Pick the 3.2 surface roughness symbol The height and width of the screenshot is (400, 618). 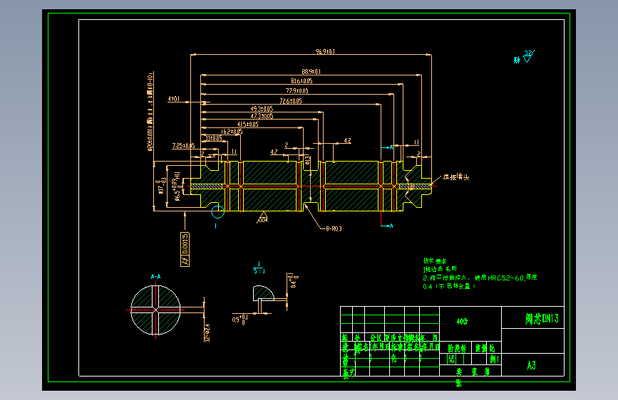click(x=528, y=56)
